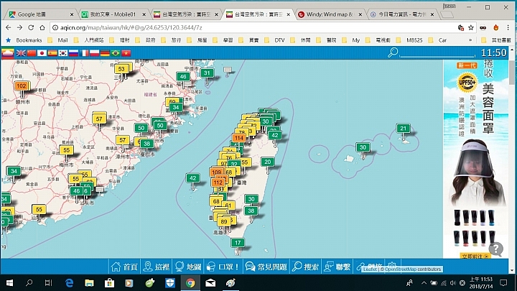Screen dimensions: 517x291
Task: Open the 其他書籤 bookmarks folder
Action: [496, 40]
